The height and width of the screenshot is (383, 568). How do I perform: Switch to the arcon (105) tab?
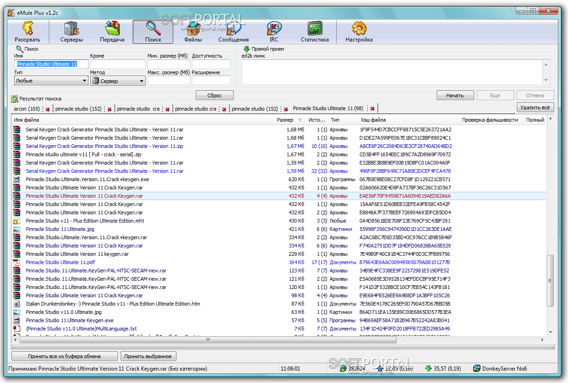[x=27, y=109]
